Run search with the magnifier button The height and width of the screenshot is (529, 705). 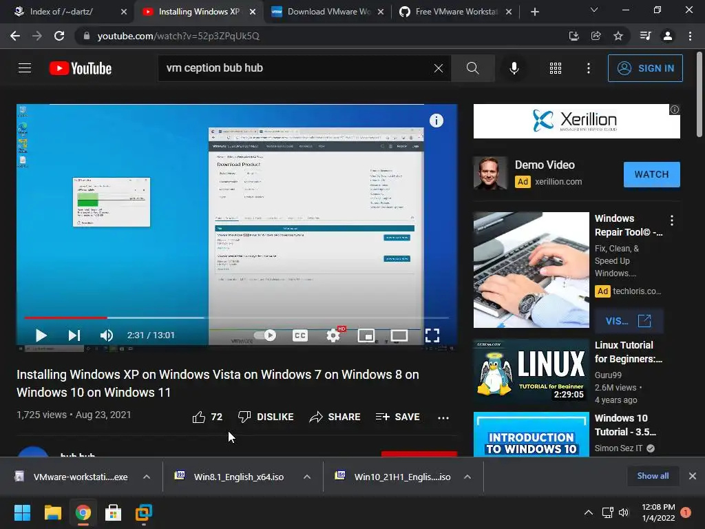tap(472, 68)
